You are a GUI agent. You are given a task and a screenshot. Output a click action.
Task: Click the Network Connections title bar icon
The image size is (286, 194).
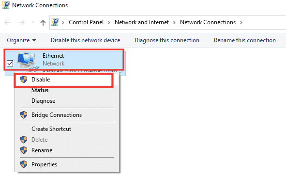(x=6, y=5)
